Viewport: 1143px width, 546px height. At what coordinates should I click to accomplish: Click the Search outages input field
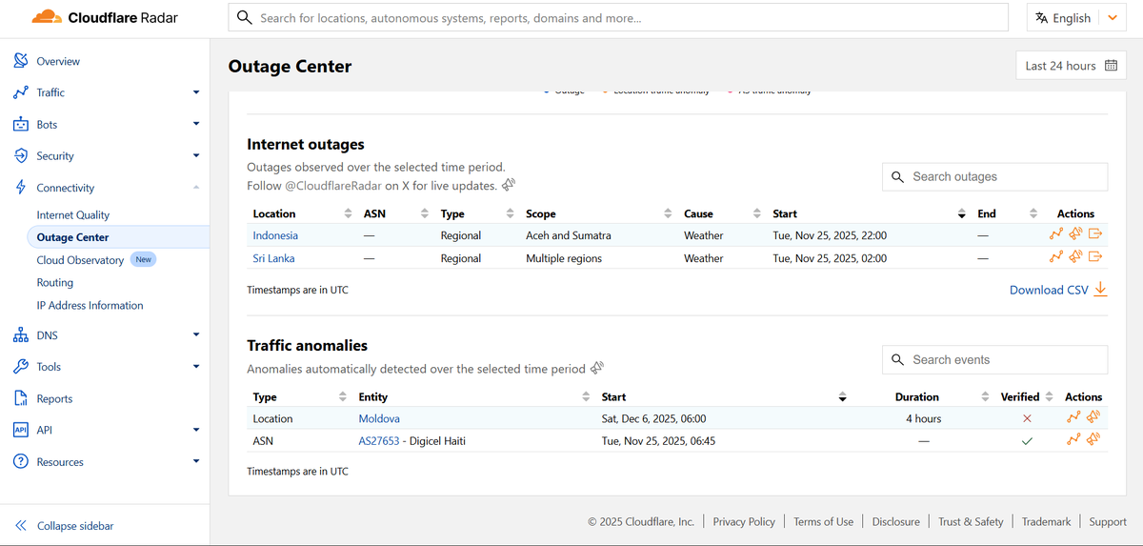coord(994,176)
